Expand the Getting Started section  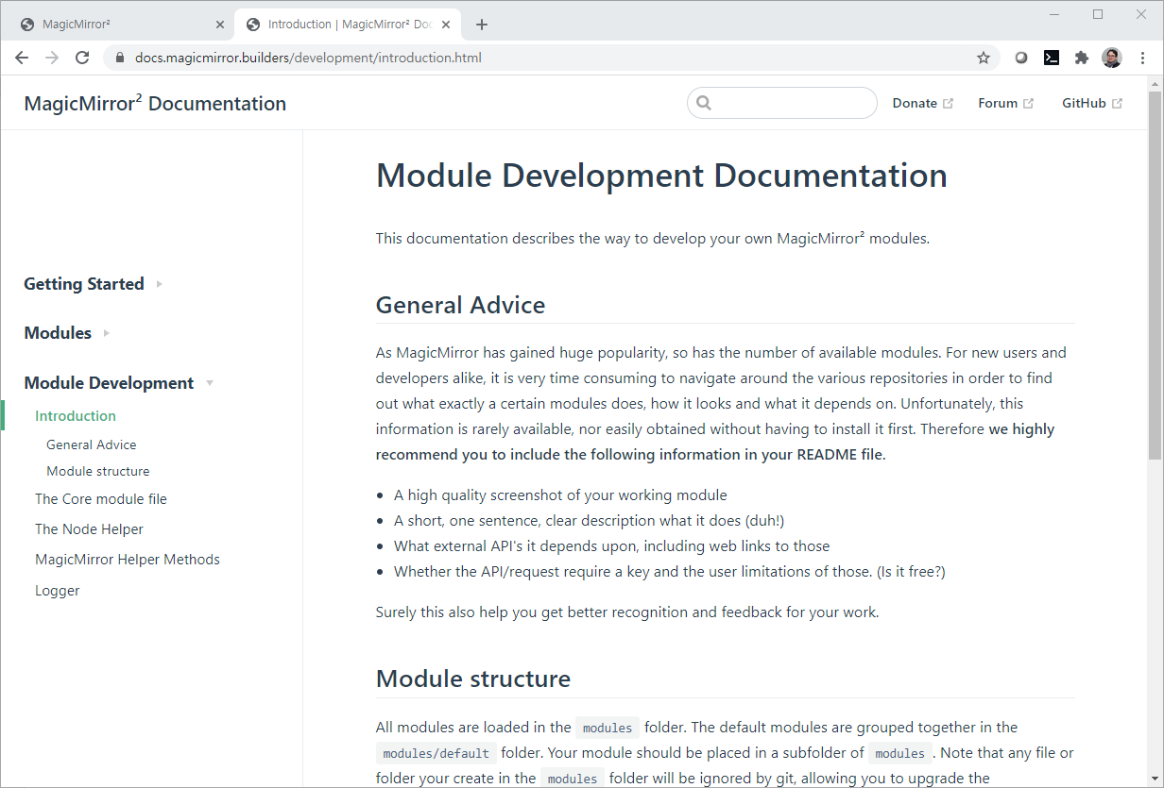(x=93, y=283)
